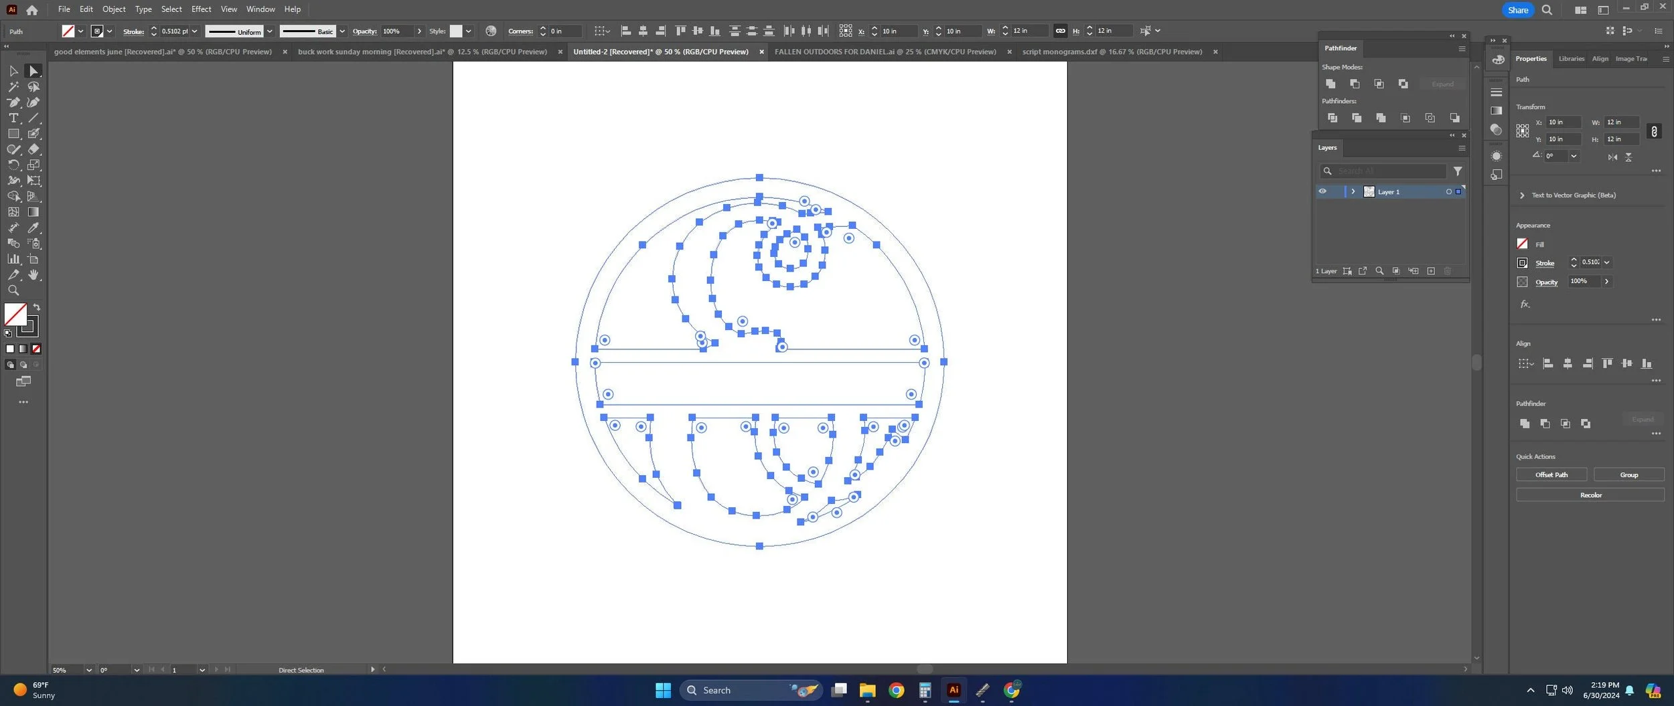The width and height of the screenshot is (1674, 706).
Task: Open the zoom level 50% dropdown
Action: pos(88,670)
